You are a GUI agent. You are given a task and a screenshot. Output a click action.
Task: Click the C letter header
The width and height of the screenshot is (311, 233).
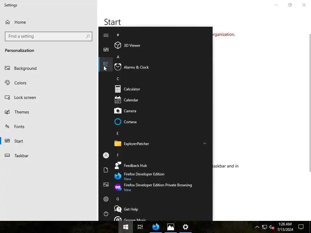point(118,79)
